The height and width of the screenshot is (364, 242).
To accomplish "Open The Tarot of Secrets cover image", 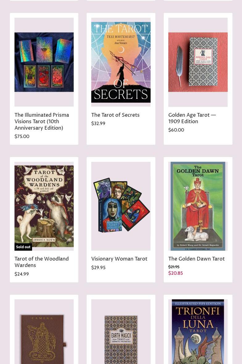I will tap(121, 62).
